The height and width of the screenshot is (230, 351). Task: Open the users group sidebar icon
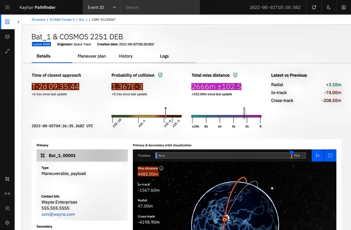[x=7, y=208]
